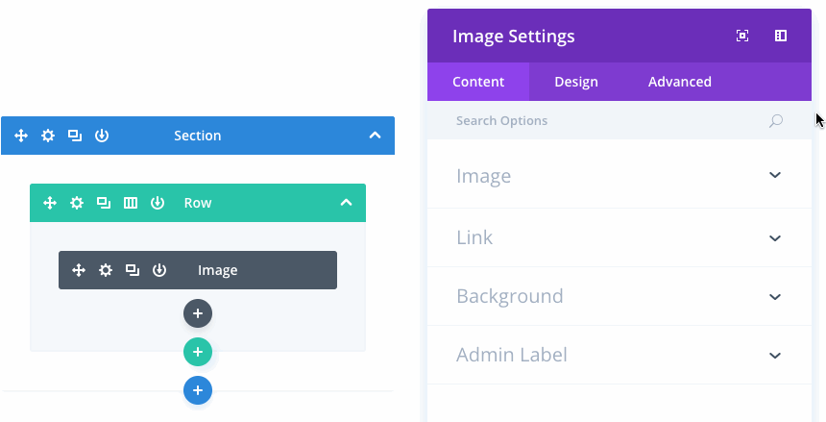826x422 pixels.
Task: Click the Search Options field
Action: click(x=605, y=121)
